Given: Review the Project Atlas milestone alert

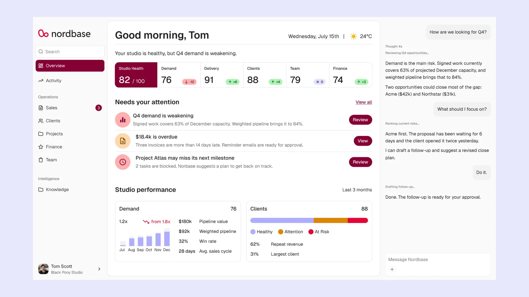Looking at the screenshot, I should (x=360, y=162).
